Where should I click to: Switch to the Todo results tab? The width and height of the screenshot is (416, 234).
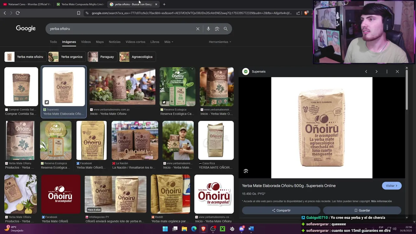[x=53, y=42]
